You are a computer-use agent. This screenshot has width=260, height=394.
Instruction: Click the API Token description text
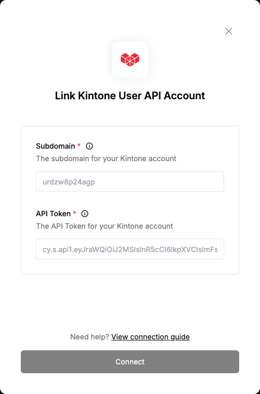[x=105, y=226]
